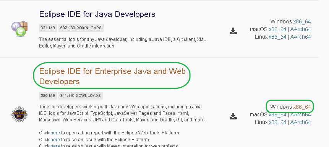Click the 502,433 DOWNLOADS badge
Viewport: 329px width, 147px height.
point(81,28)
